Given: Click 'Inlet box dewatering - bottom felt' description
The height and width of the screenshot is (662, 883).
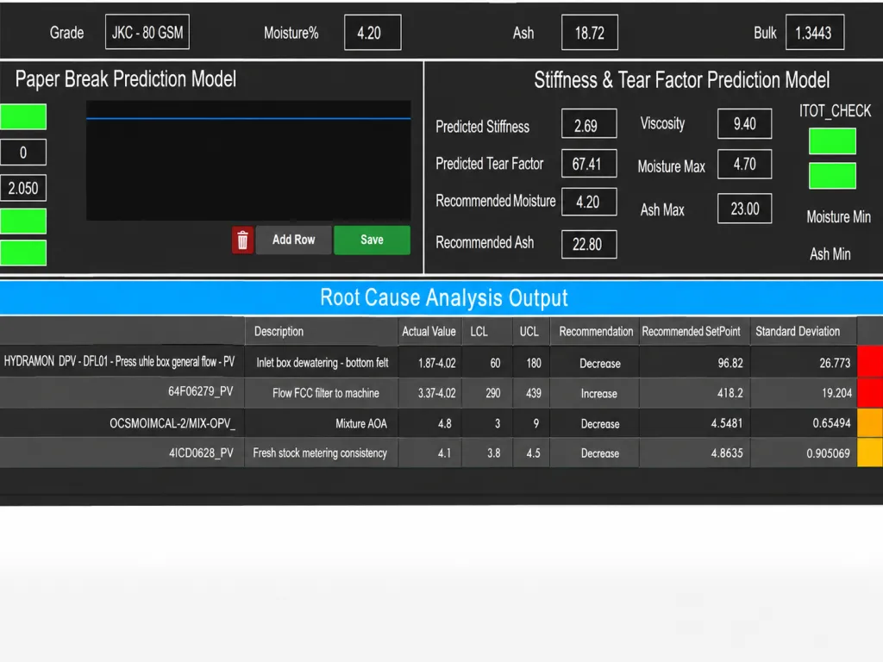Looking at the screenshot, I should tap(323, 363).
